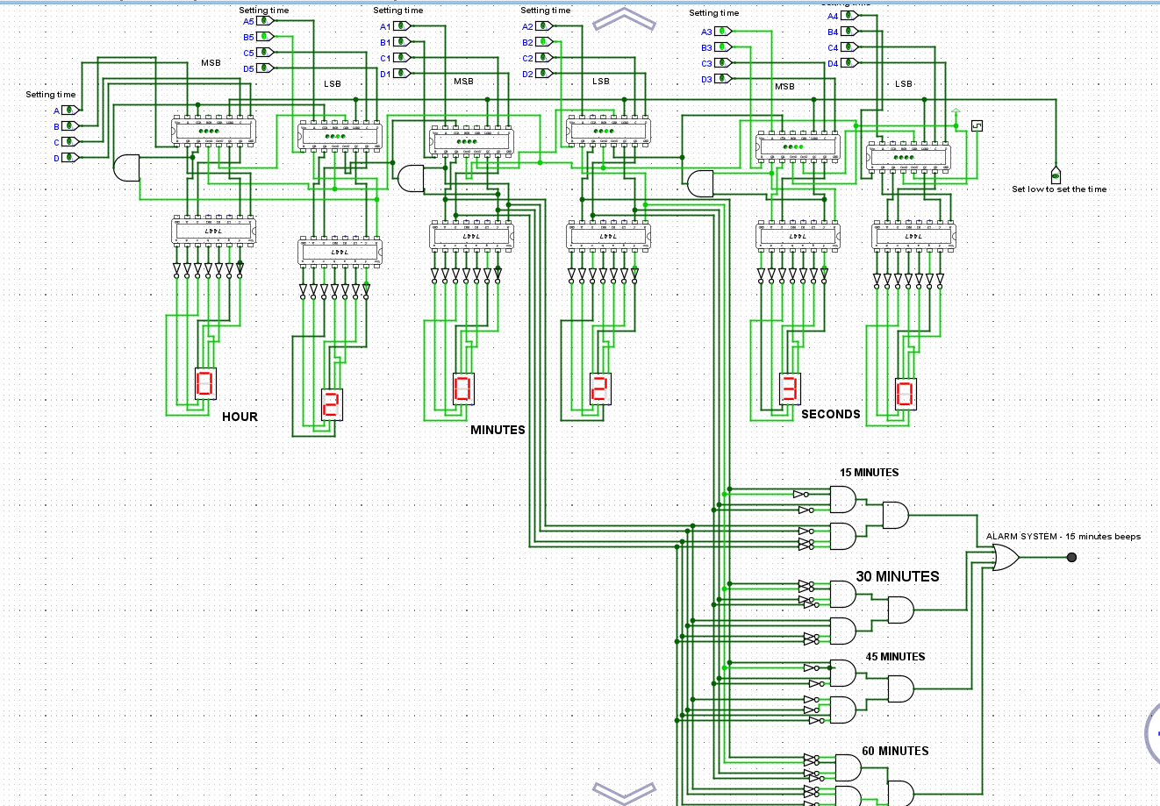Toggle hour MSB input pin A
The height and width of the screenshot is (806, 1160).
70,111
